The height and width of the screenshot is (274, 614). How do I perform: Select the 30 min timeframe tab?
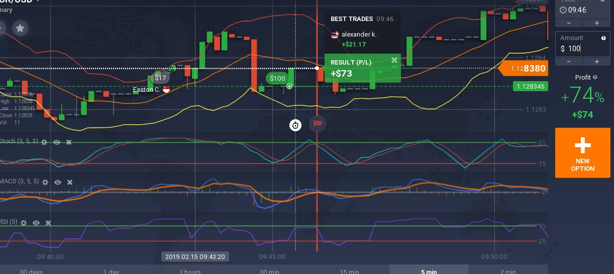pos(269,271)
